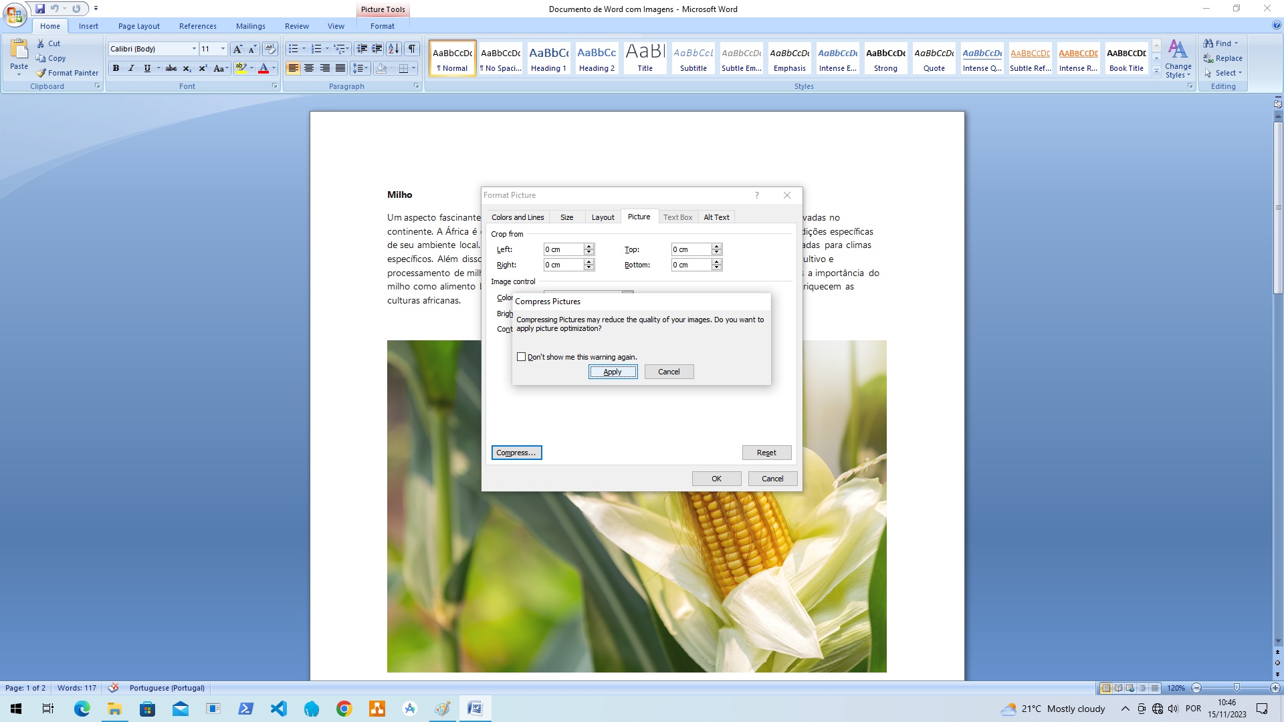Click the Office button logo
This screenshot has width=1284, height=722.
[15, 15]
